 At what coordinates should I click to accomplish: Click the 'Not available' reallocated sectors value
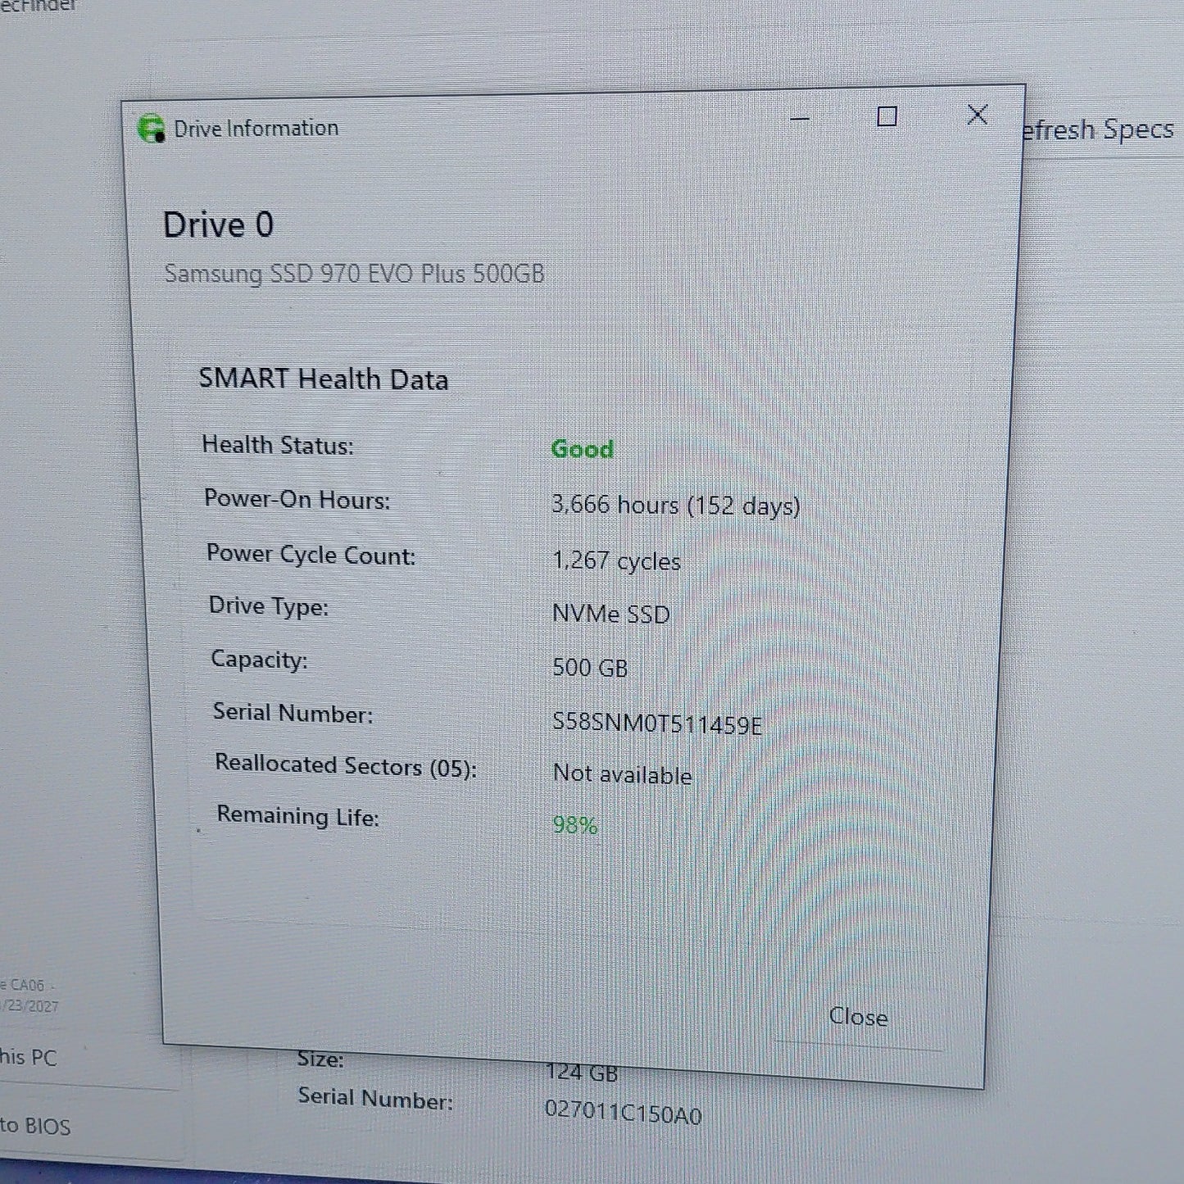pos(623,774)
